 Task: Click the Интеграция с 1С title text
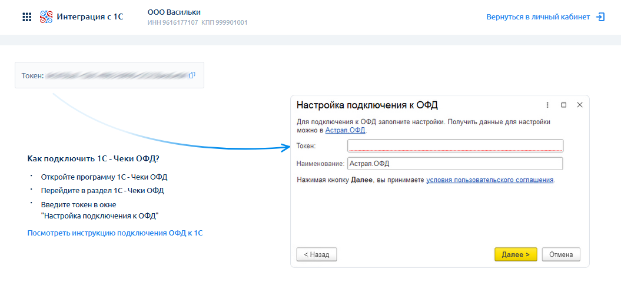click(x=90, y=16)
